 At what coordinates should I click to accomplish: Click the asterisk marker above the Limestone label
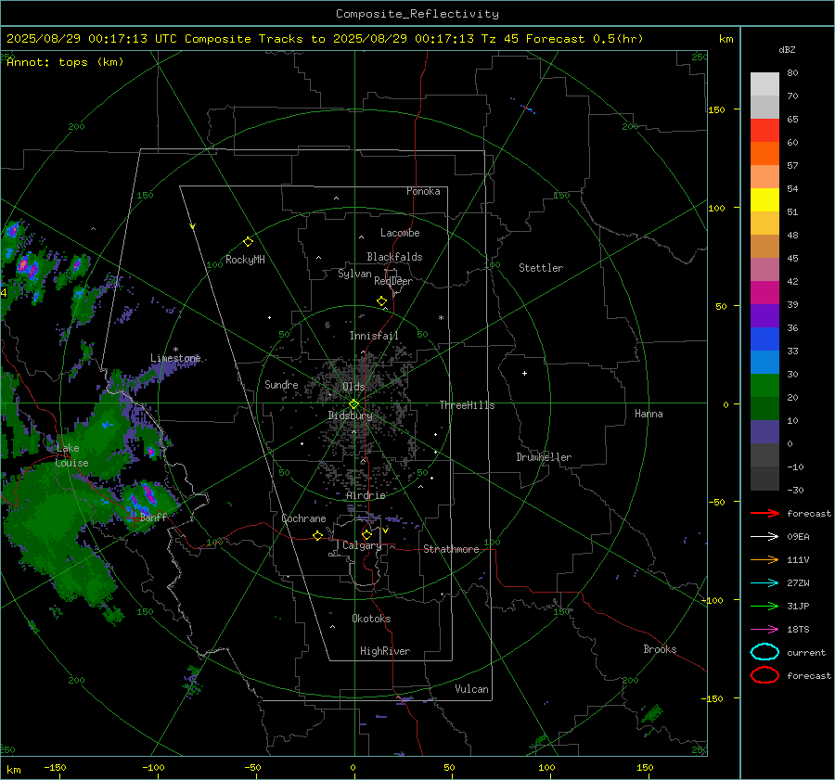tap(175, 350)
